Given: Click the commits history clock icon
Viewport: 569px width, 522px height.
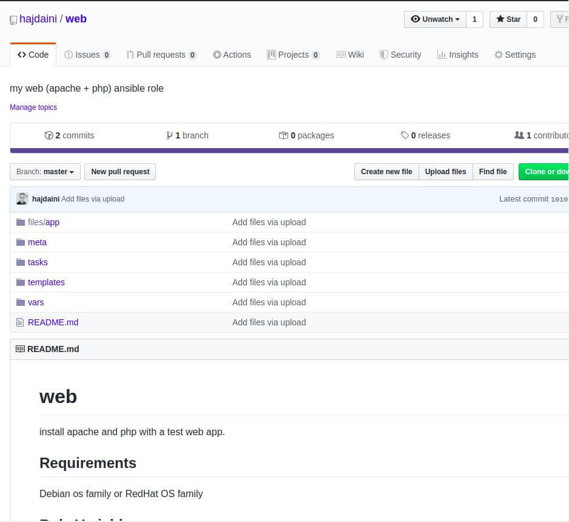Looking at the screenshot, I should point(49,135).
